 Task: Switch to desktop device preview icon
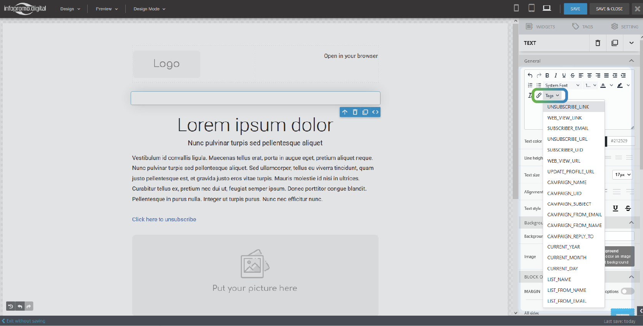click(547, 8)
